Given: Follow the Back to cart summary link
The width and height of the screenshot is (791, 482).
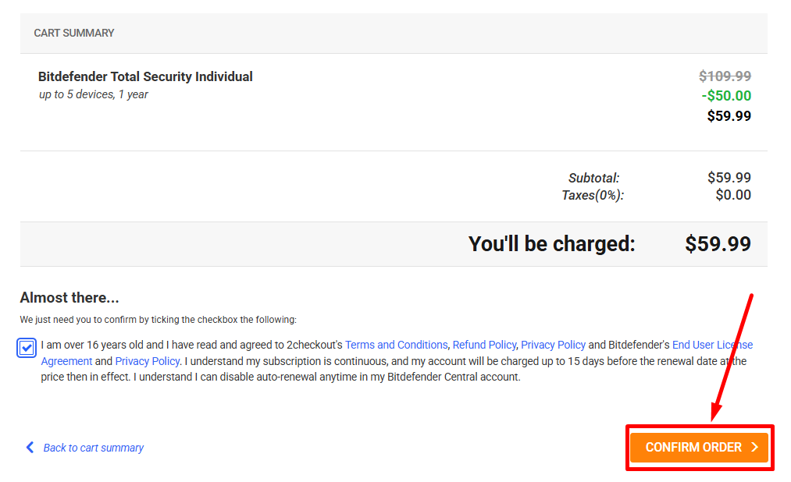Looking at the screenshot, I should pyautogui.click(x=92, y=447).
